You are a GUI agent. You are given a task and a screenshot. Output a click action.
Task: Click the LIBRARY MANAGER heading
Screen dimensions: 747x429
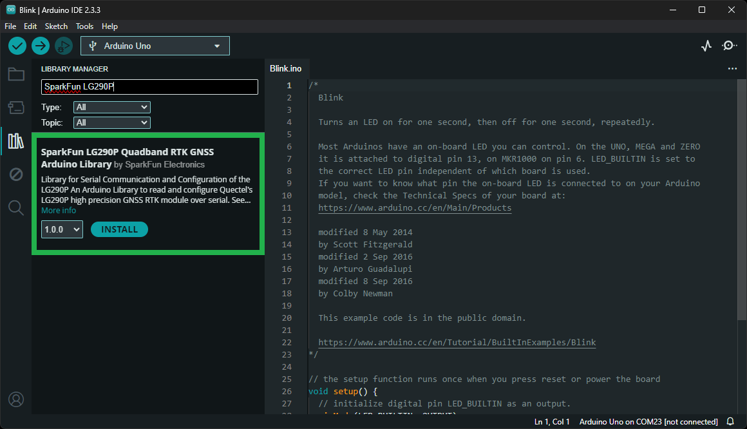click(x=74, y=69)
